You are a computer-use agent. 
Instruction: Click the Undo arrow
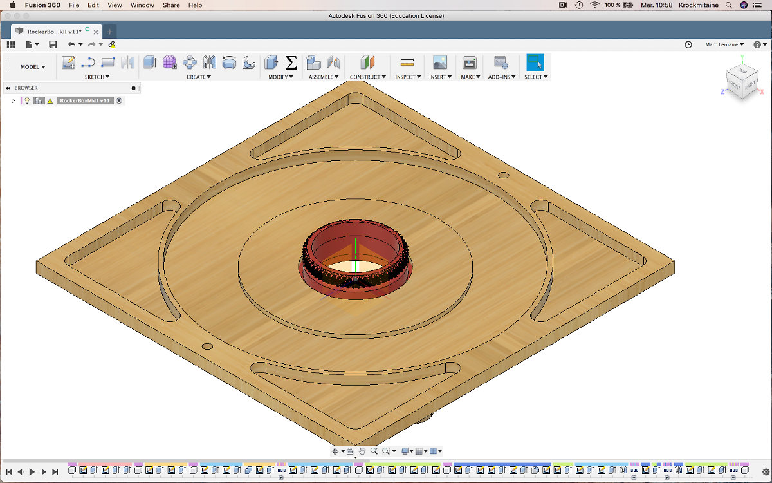pos(71,44)
